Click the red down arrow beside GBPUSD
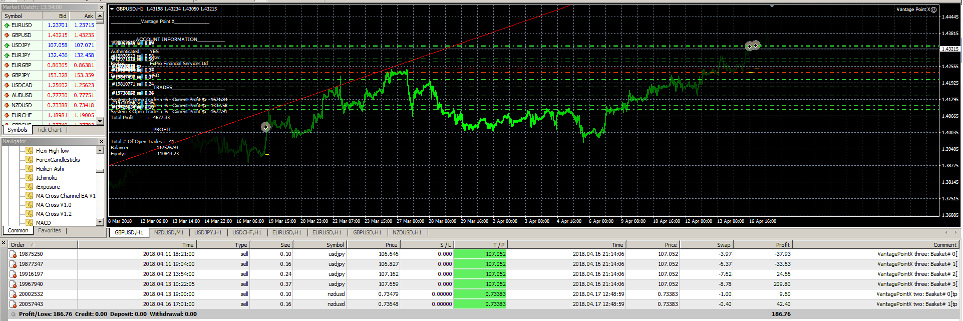This screenshot has height=321, width=963. pos(7,35)
